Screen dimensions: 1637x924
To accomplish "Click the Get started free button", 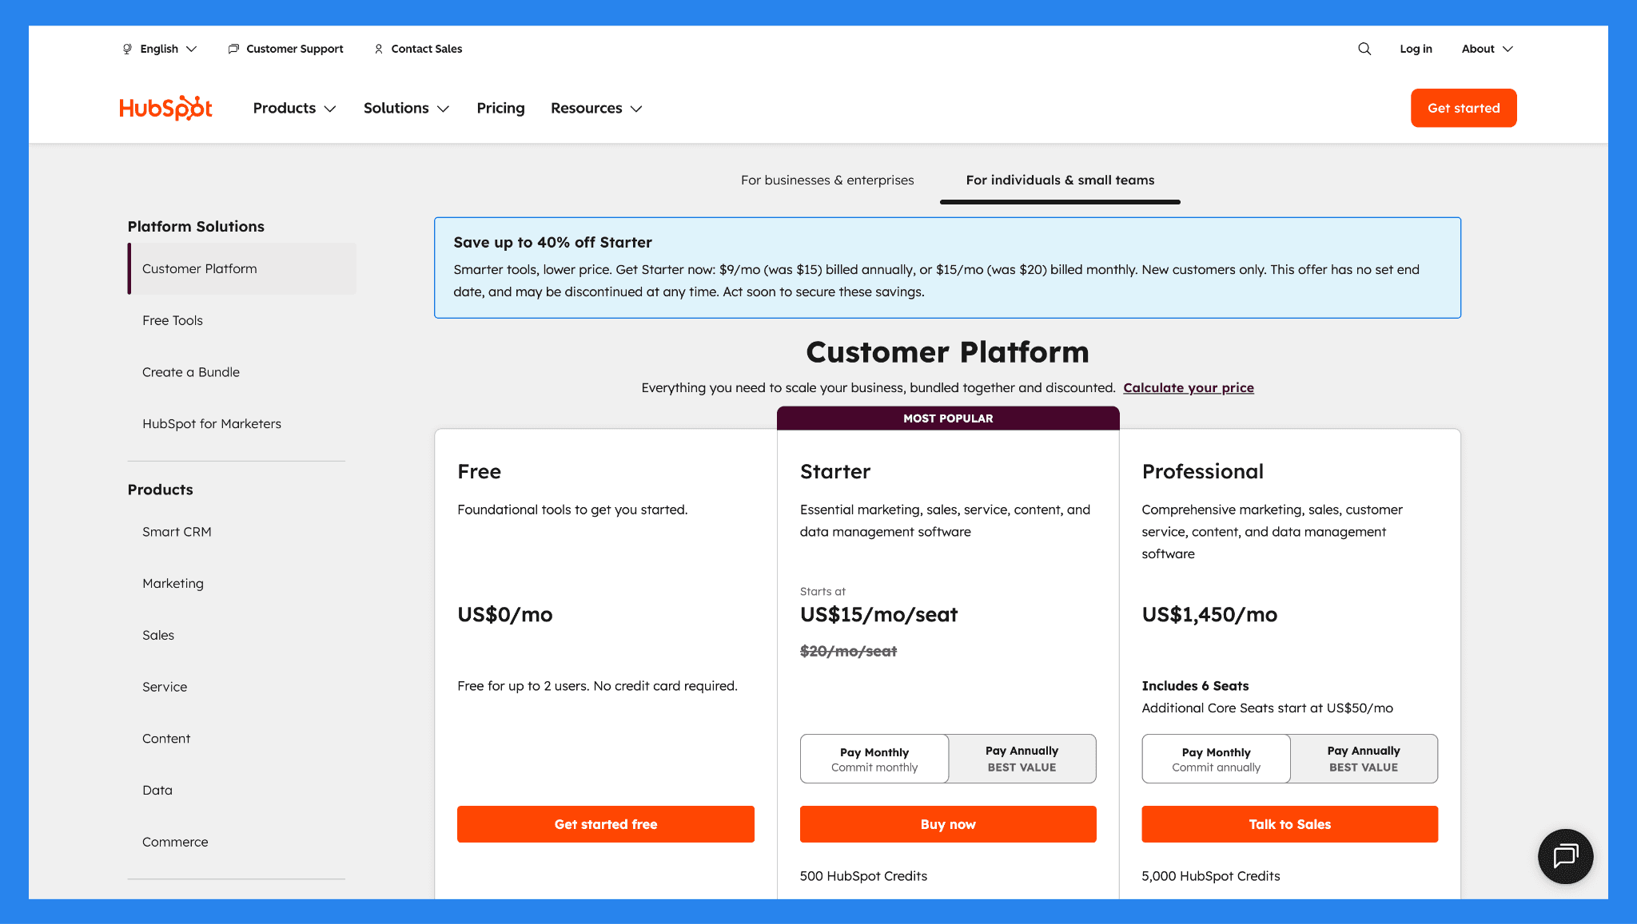I will click(x=606, y=824).
